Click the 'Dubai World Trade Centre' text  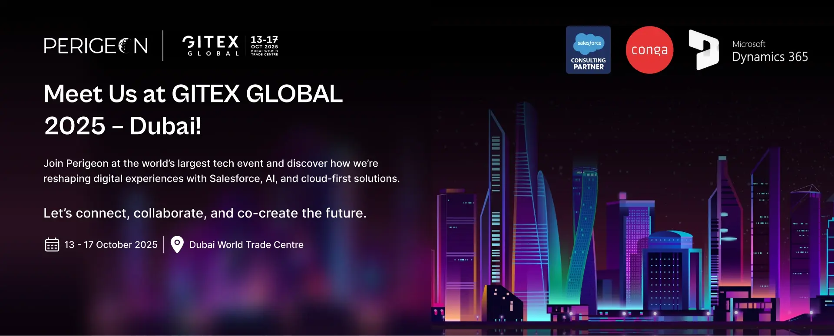point(246,245)
